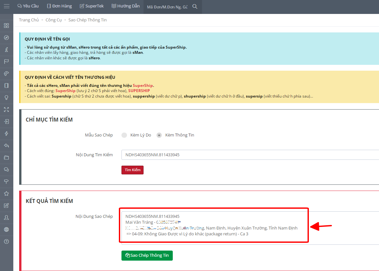This screenshot has width=379, height=271.
Task: Click the light bulb icon in sidebar
Action: coord(6,98)
